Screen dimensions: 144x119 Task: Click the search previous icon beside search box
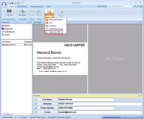coord(135,6)
